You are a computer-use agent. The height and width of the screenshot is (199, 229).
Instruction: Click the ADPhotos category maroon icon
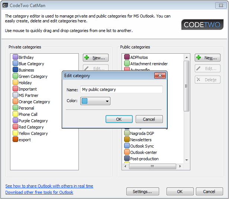tap(127, 57)
